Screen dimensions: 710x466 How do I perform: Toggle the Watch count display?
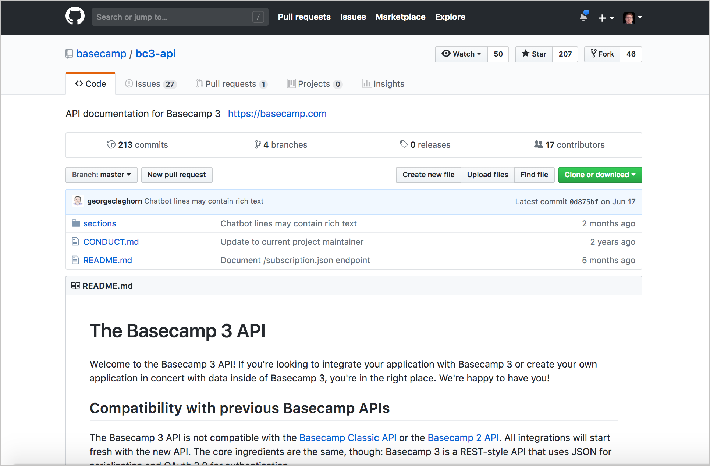click(x=496, y=54)
